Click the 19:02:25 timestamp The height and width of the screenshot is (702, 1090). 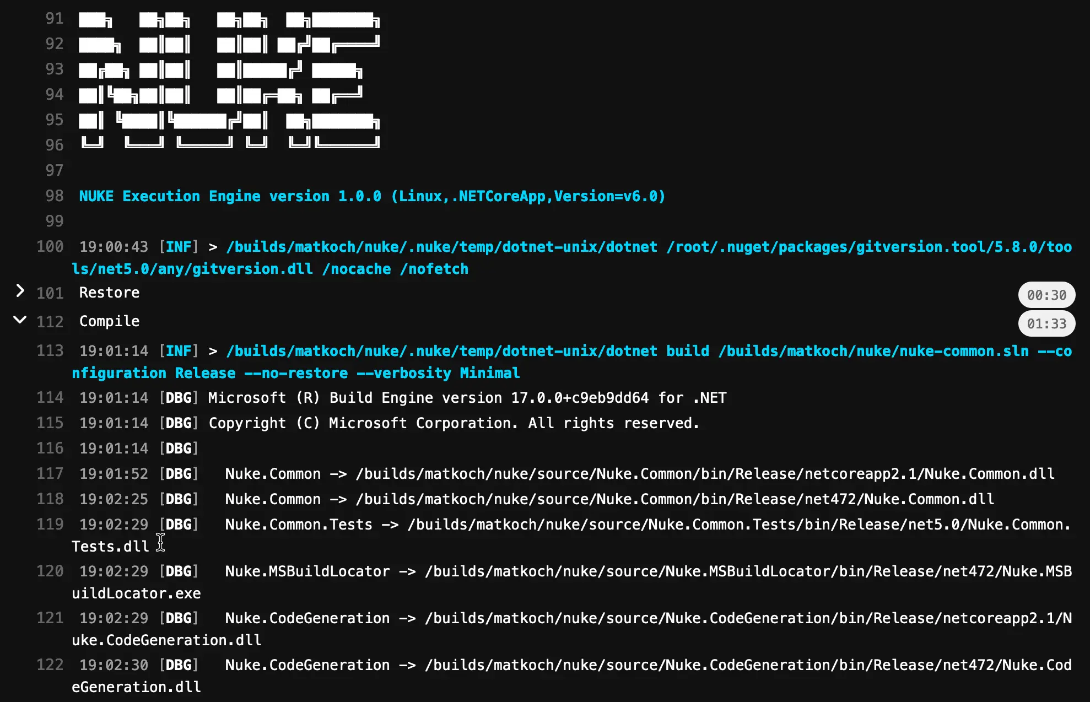pos(114,499)
